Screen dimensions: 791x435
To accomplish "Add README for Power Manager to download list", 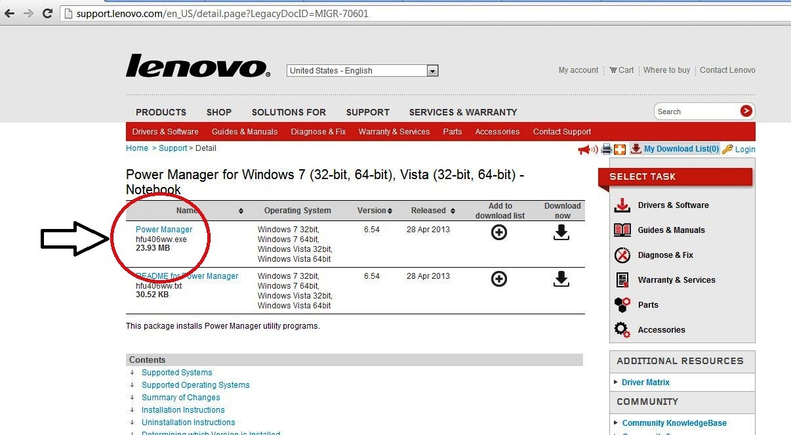I will click(499, 279).
